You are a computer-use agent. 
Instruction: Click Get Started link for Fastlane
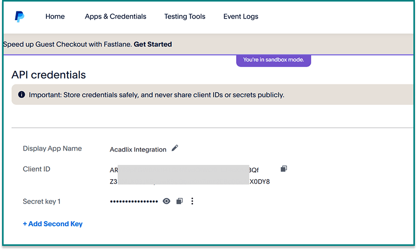153,44
